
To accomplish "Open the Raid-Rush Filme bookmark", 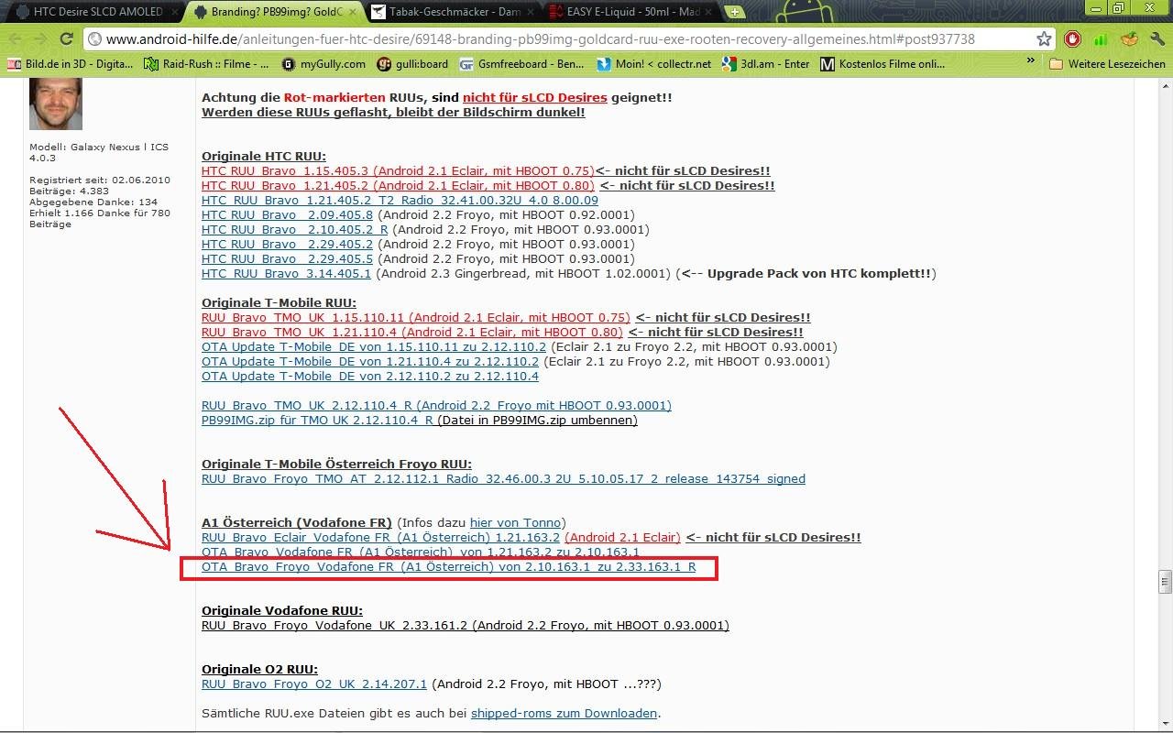I will tap(207, 64).
